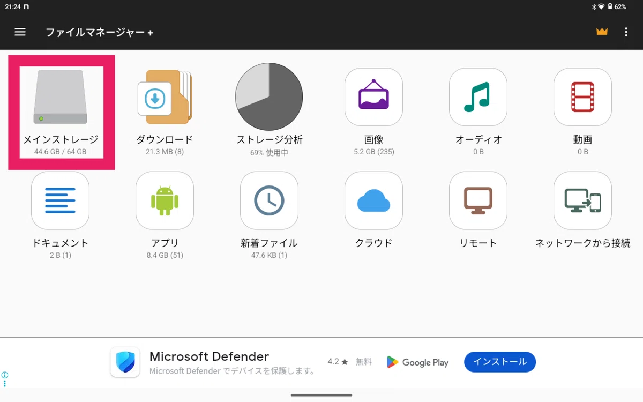643x402 pixels.
Task: Click the 21.3 MB (8) download size
Action: [165, 152]
